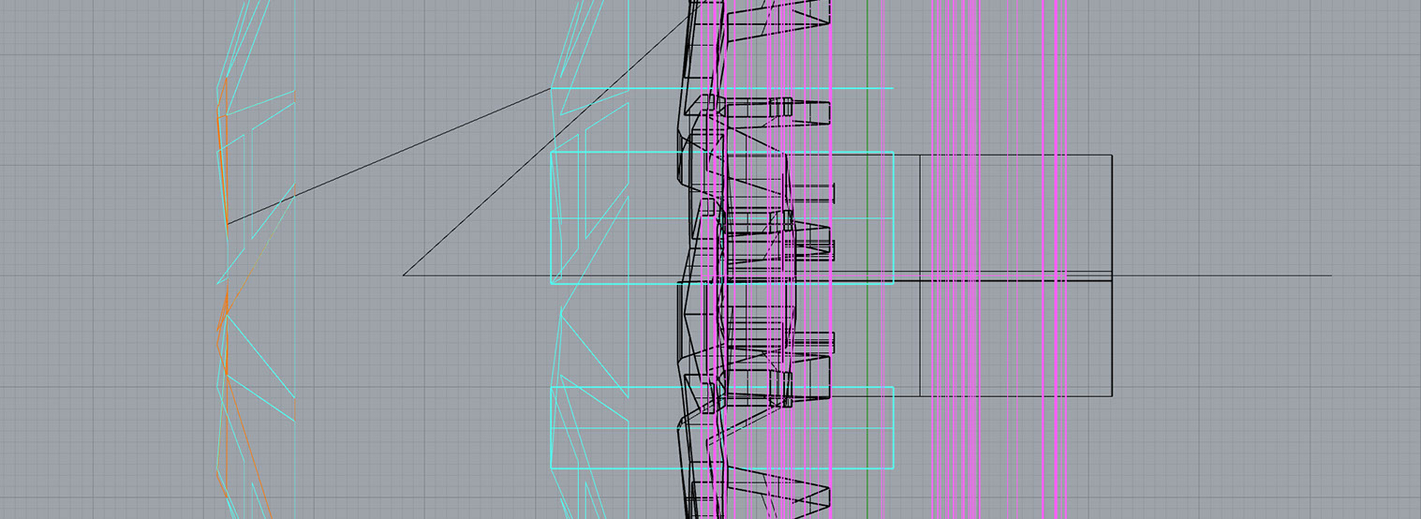The height and width of the screenshot is (519, 1421).
Task: Click the right end of the long horizontal black line
Action: 1331,275
